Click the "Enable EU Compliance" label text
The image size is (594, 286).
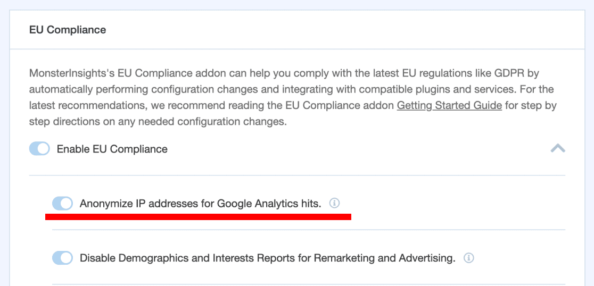[x=112, y=149]
